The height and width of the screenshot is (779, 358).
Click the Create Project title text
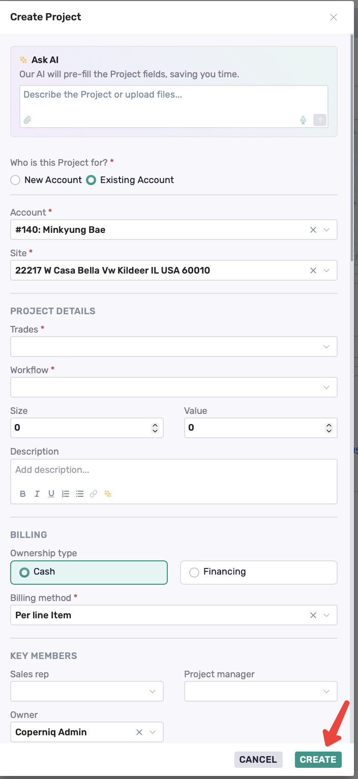pos(46,17)
